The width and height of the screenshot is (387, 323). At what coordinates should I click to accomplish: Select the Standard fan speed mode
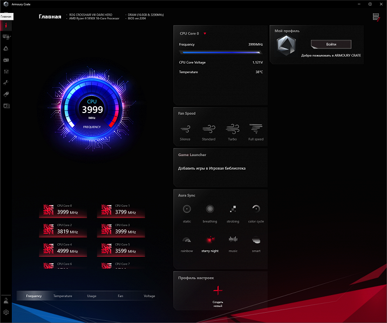[x=208, y=132]
